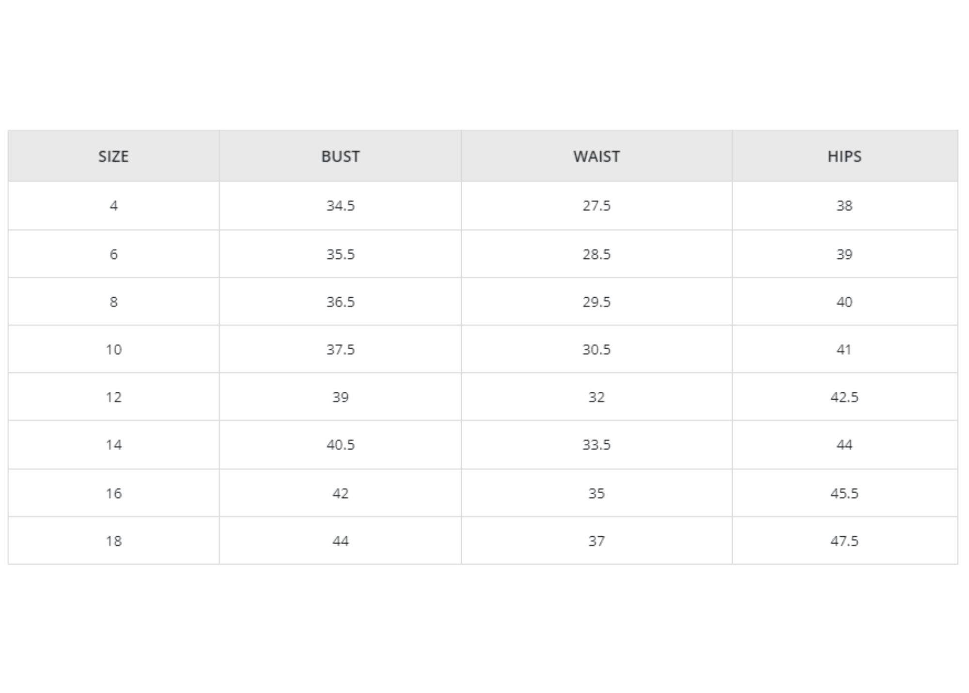Click the WAIST column header
Screen dimensions: 969x693
596,156
